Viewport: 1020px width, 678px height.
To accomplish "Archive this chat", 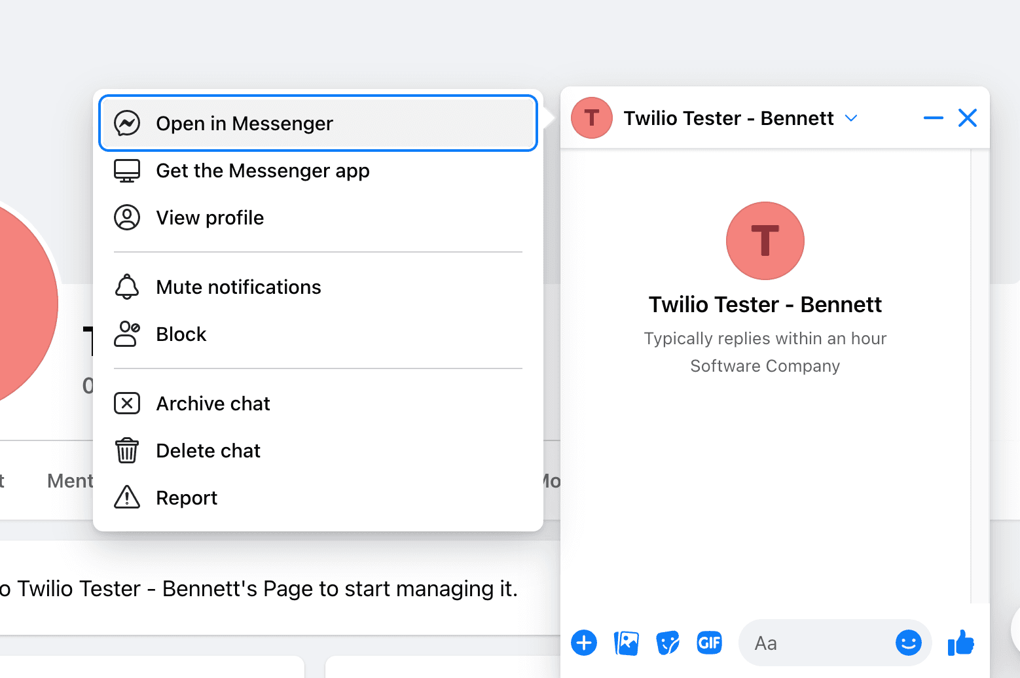I will point(213,403).
